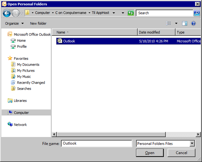This screenshot has width=202, height=162.
Task: Click the Searches folder icon
Action: (13, 89)
